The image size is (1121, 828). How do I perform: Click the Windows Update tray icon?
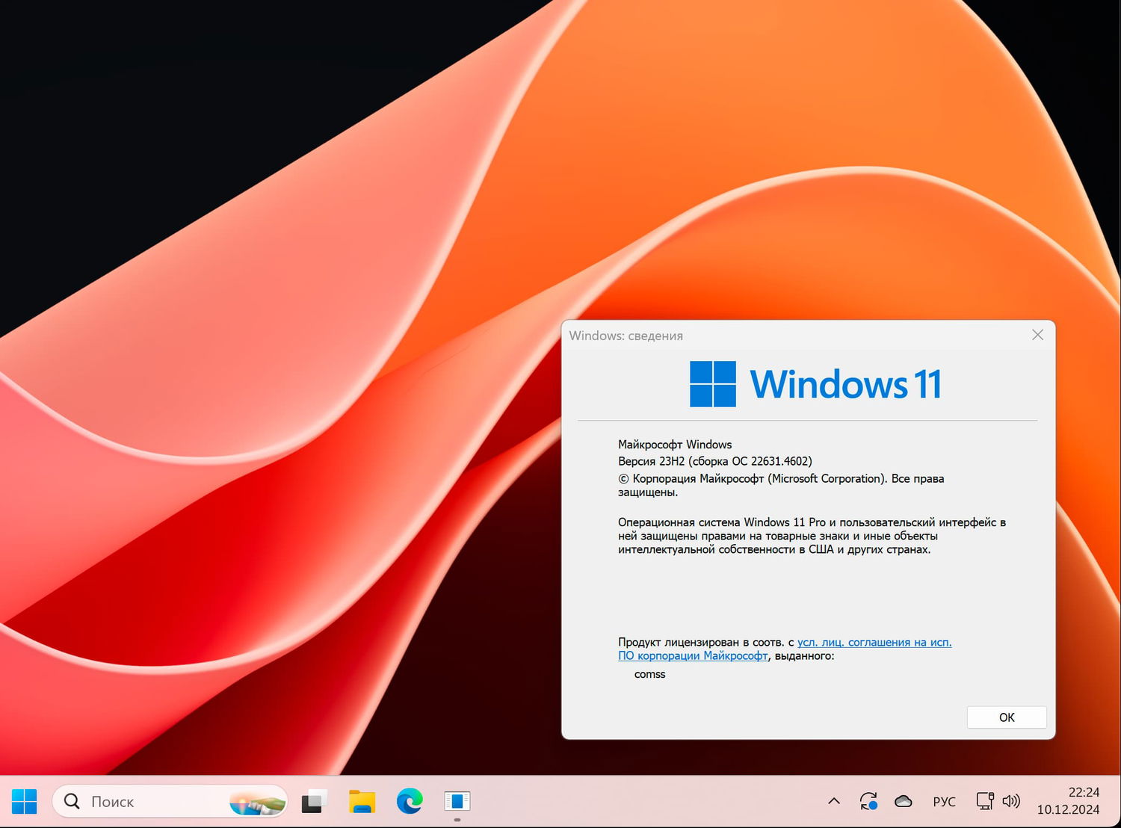[x=868, y=800]
